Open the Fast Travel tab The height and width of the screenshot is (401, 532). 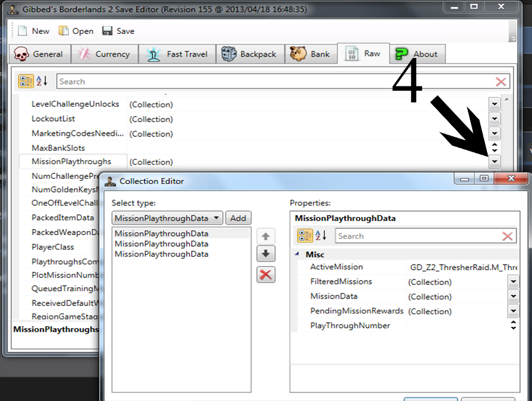(177, 54)
